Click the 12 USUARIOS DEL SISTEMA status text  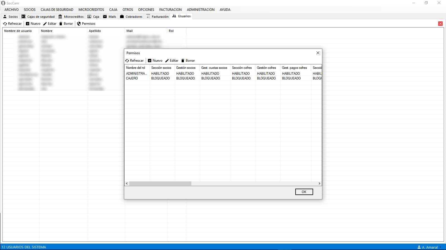click(x=24, y=247)
